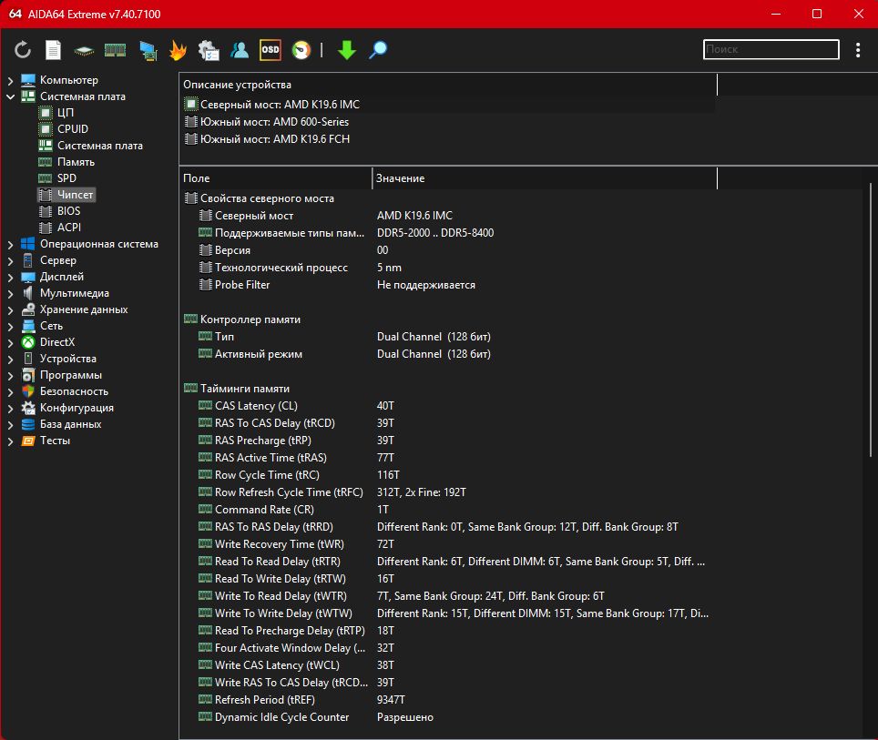Click the Поле column header
The image size is (878, 740).
[x=275, y=178]
